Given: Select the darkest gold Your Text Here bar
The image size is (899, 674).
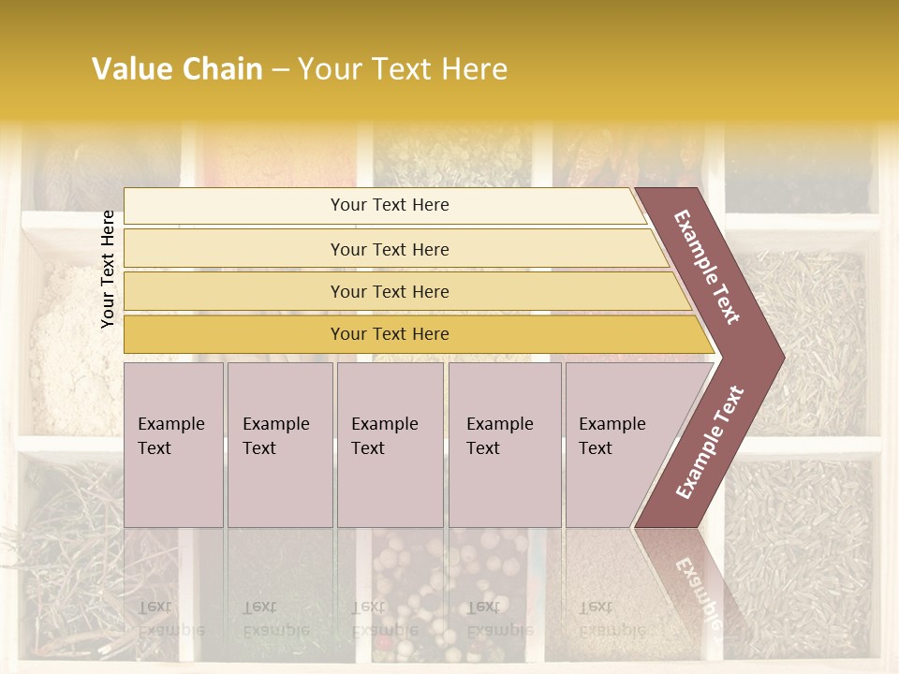Looking at the screenshot, I should pyautogui.click(x=420, y=334).
